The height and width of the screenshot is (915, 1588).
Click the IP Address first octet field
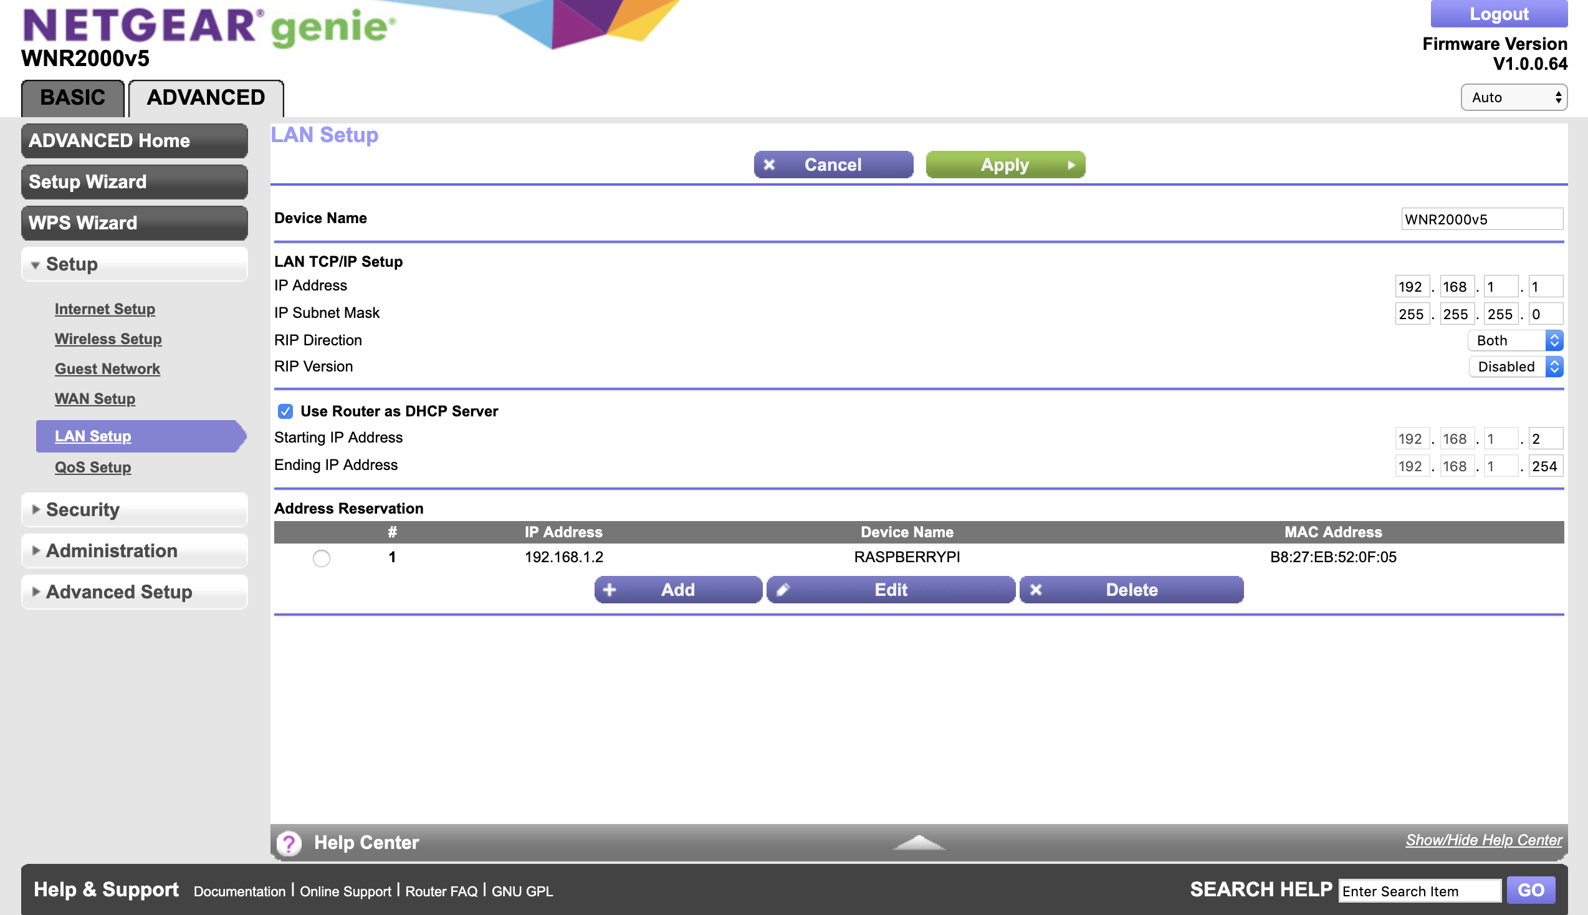point(1412,287)
